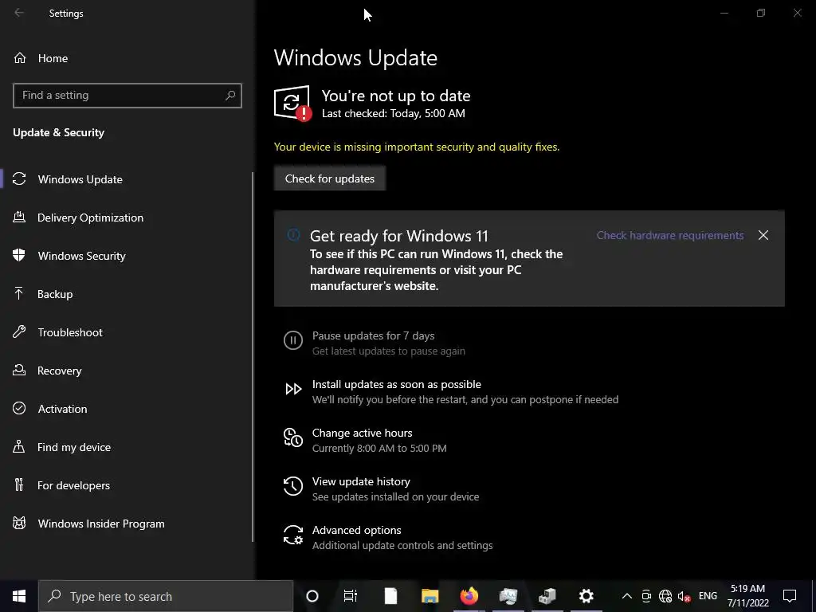This screenshot has width=816, height=612.
Task: Open Advanced options
Action: tap(356, 530)
